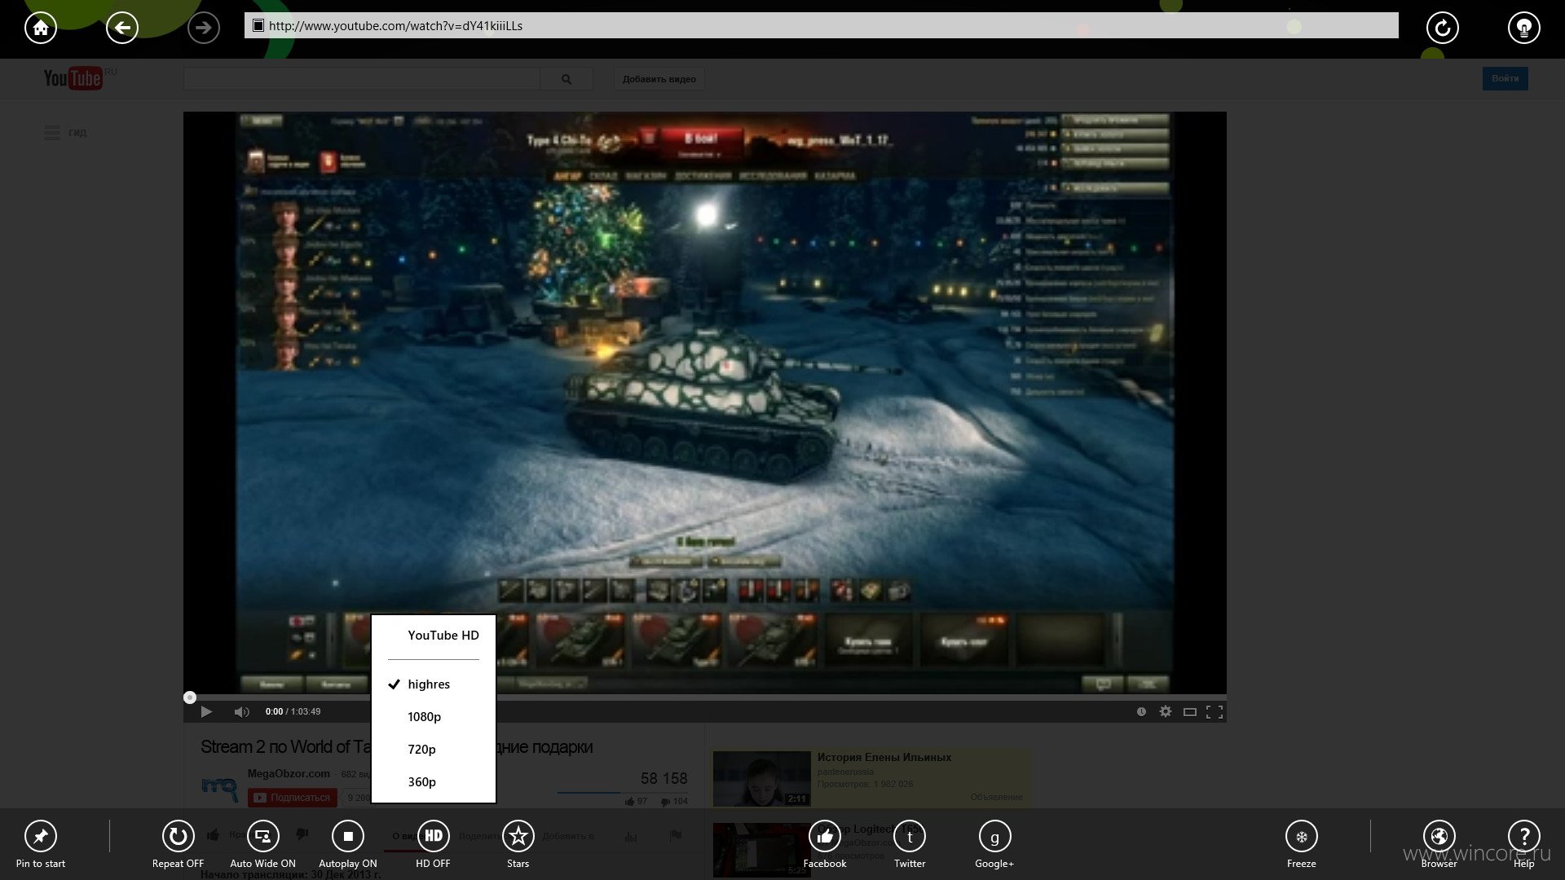Select highres quality option

click(x=434, y=684)
